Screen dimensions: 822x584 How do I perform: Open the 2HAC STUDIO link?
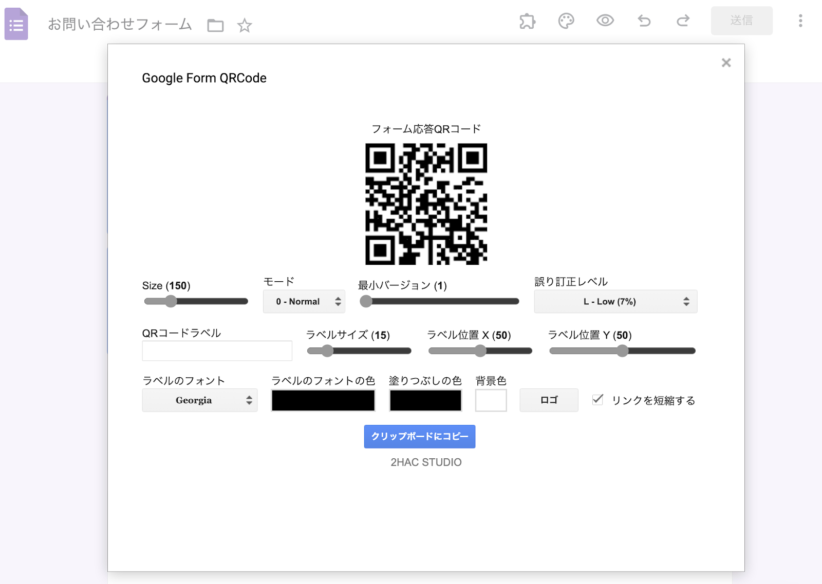click(x=426, y=462)
